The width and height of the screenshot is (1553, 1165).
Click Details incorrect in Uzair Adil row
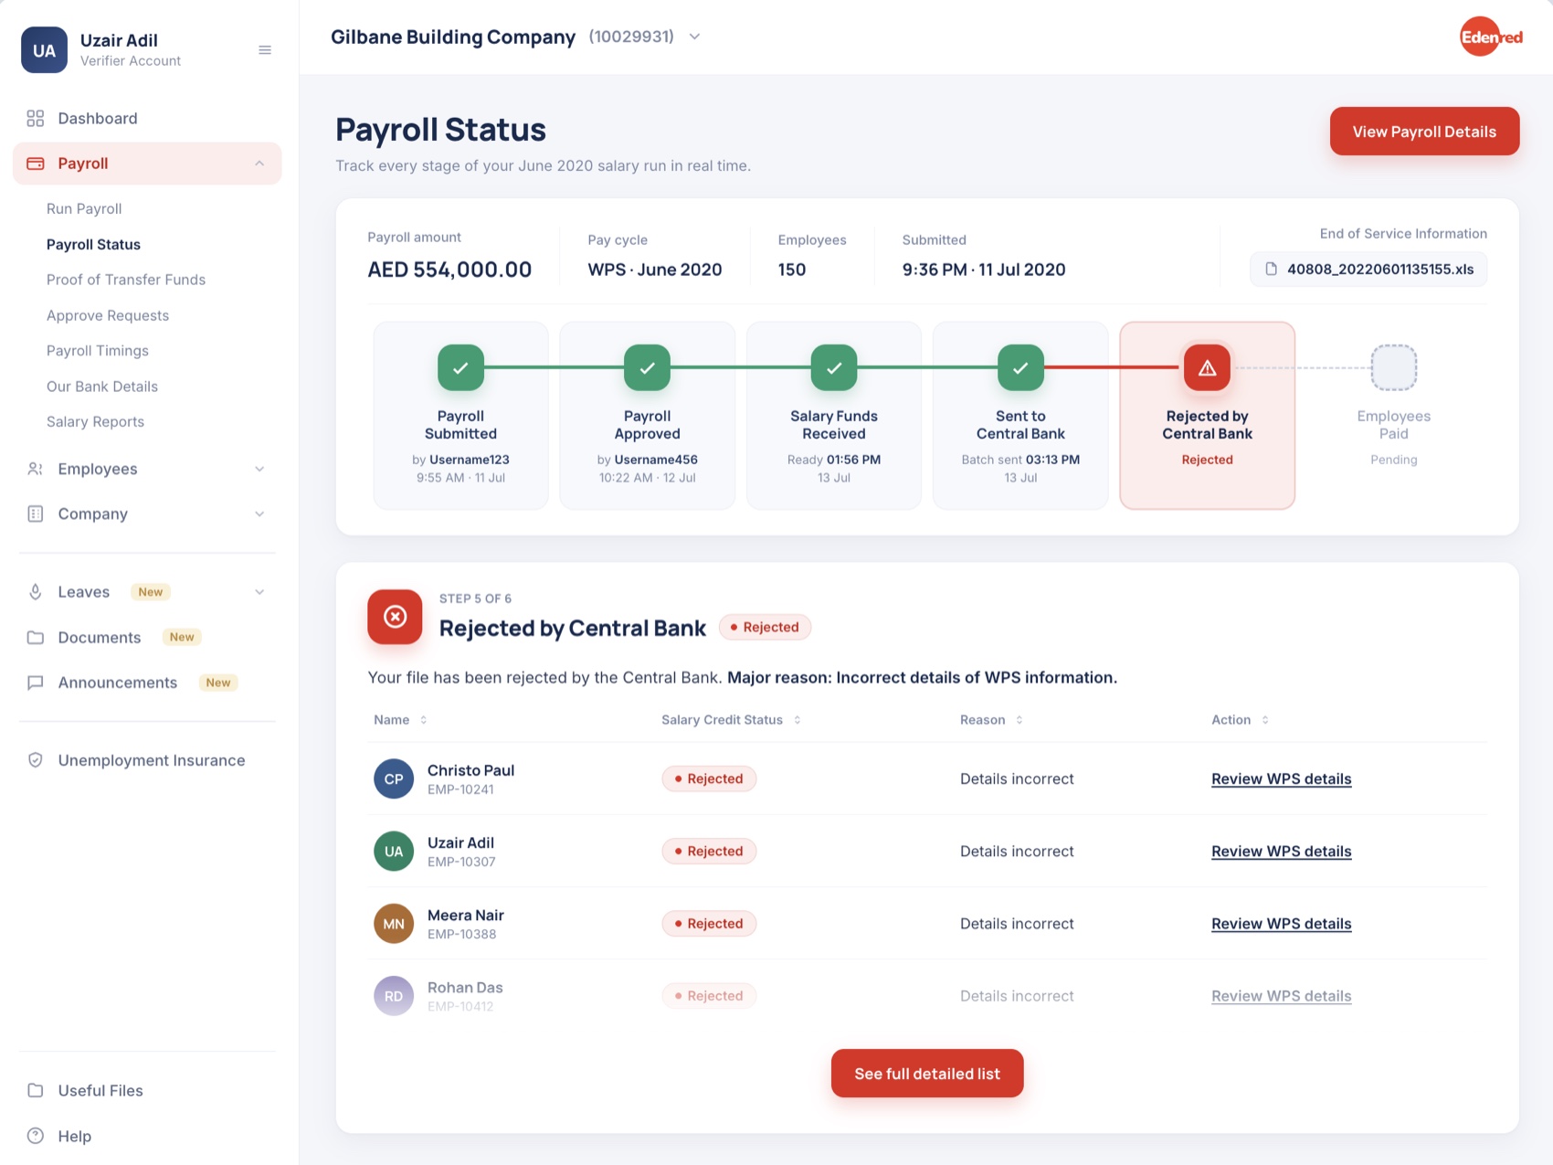click(1017, 852)
